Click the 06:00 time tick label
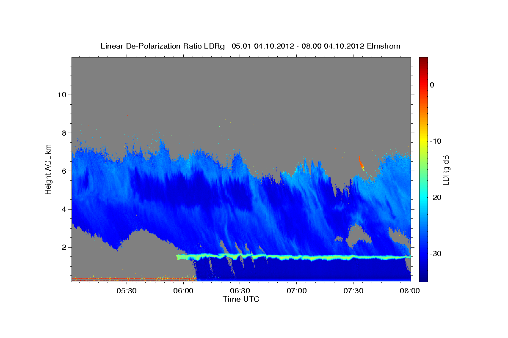Viewport: 508px width, 338px height. [183, 291]
